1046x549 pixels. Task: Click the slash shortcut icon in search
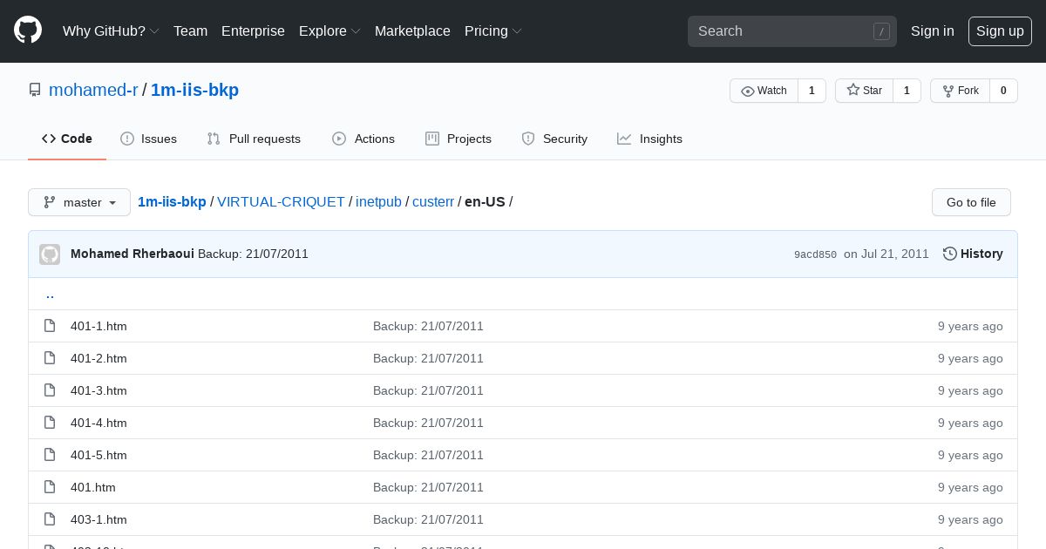[x=881, y=31]
